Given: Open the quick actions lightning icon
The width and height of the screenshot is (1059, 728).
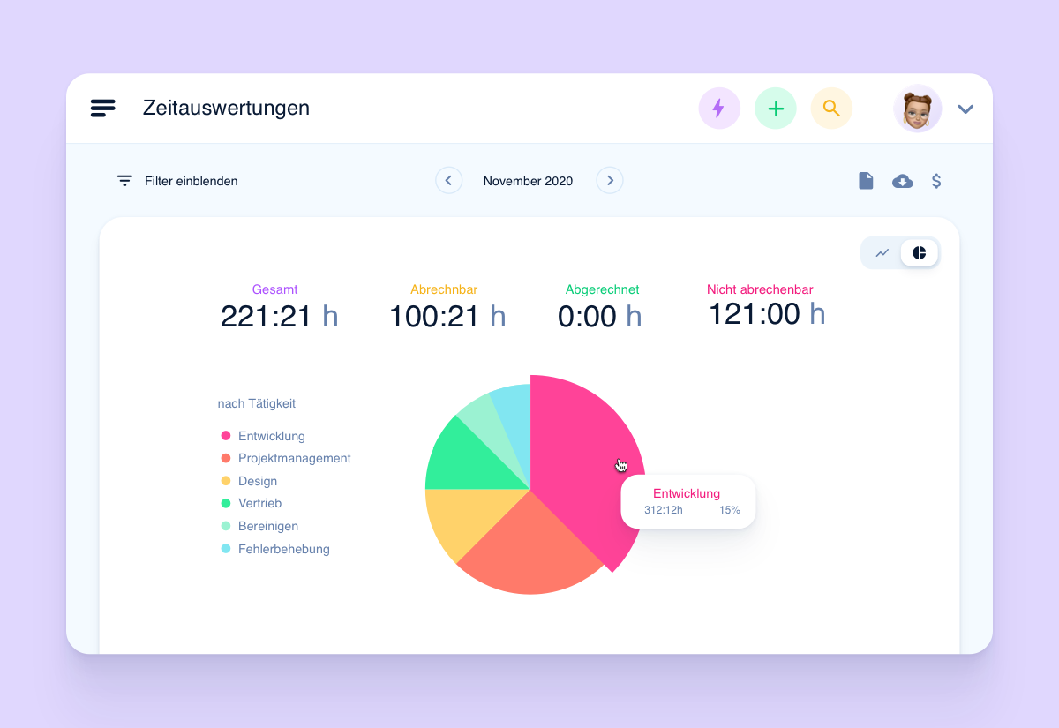Looking at the screenshot, I should 719,108.
